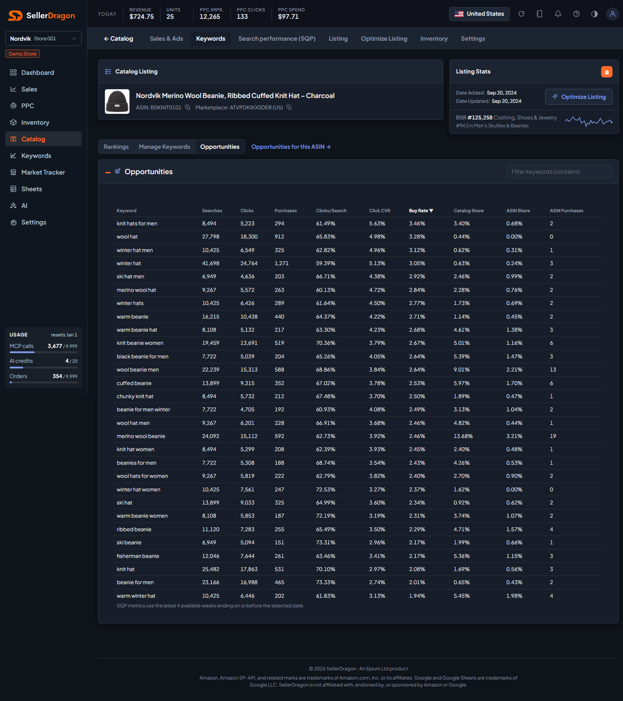This screenshot has width=623, height=701.
Task: Open Manage Keywords sub-tab
Action: (x=164, y=147)
